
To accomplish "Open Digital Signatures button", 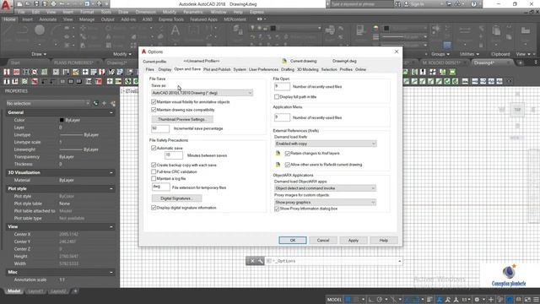I will (x=176, y=198).
